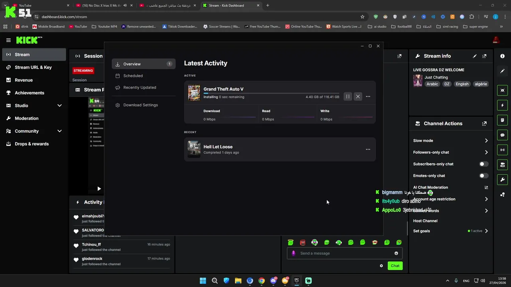Go to the Stream page in the sidebar
Viewport: 511px width, 287px height.
point(34,55)
